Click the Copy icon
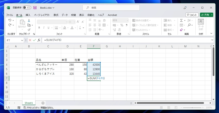Screen dimensions: 219x113 pyautogui.click(x=29, y=25)
